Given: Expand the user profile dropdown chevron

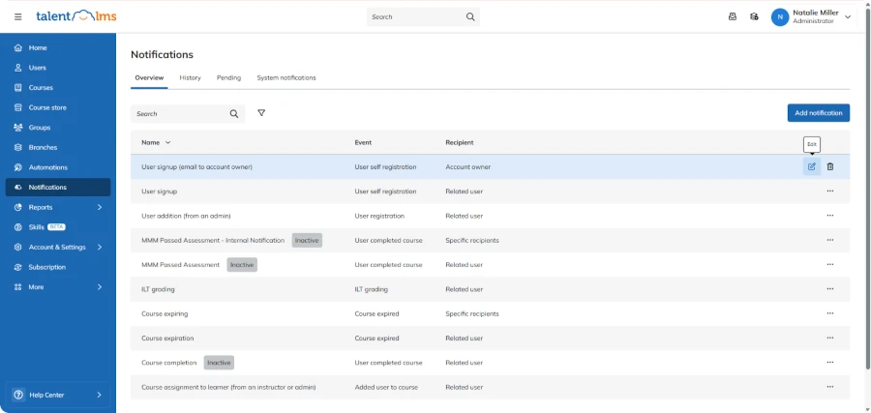Looking at the screenshot, I should [x=848, y=17].
